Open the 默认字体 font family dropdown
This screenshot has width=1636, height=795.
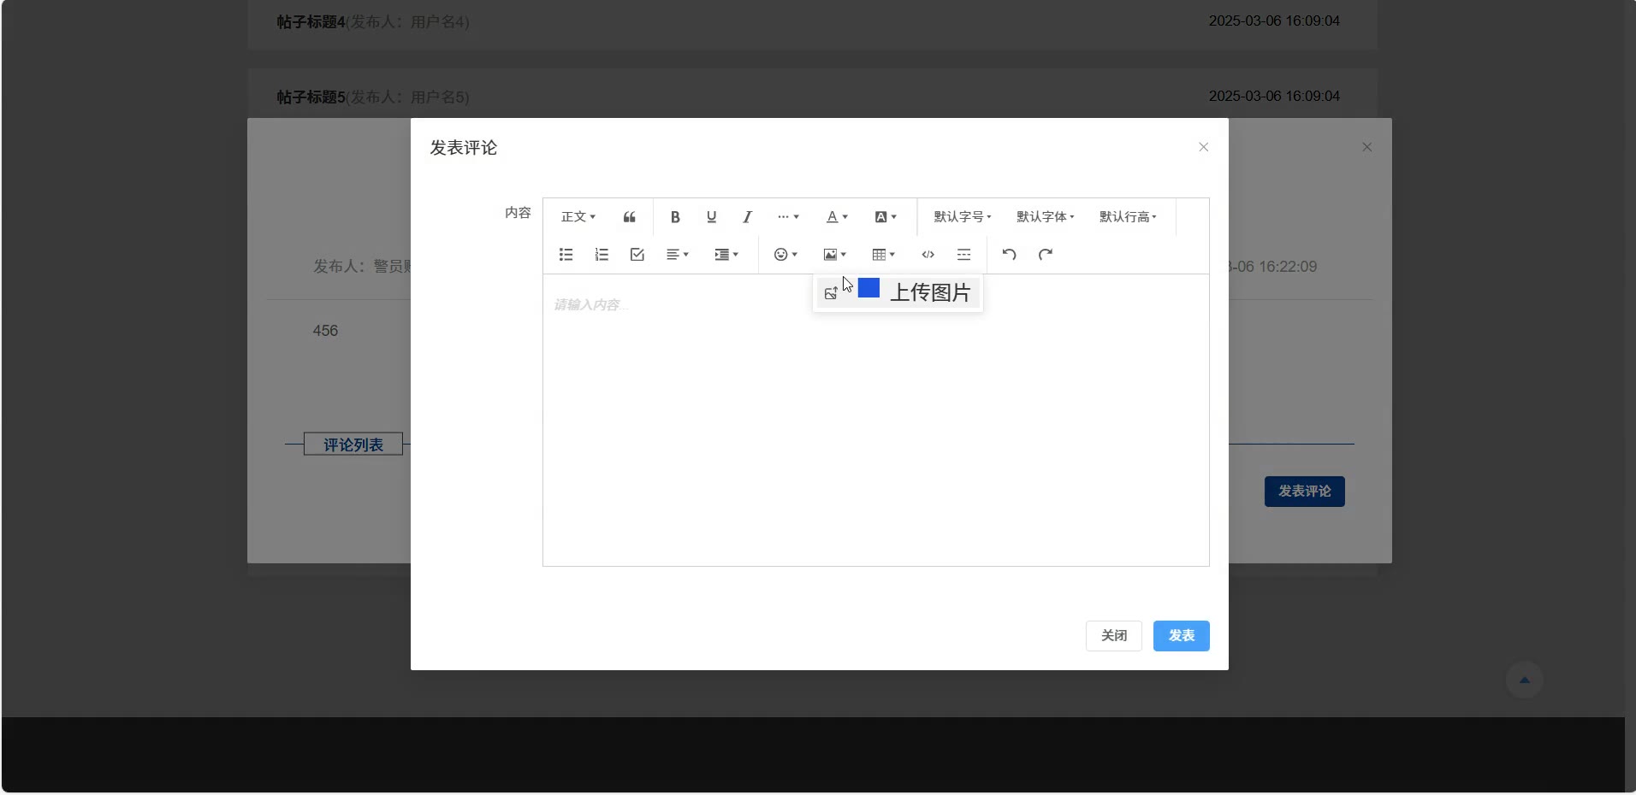(x=1045, y=217)
